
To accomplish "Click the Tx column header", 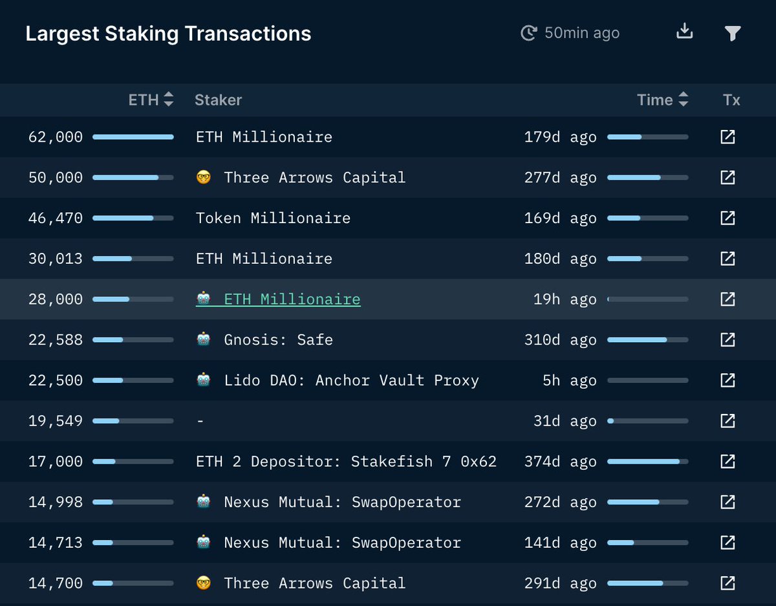I will click(x=731, y=100).
